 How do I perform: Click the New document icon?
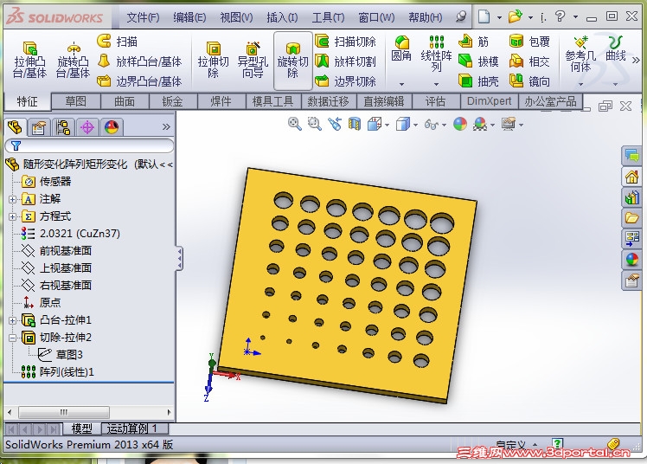pyautogui.click(x=484, y=17)
